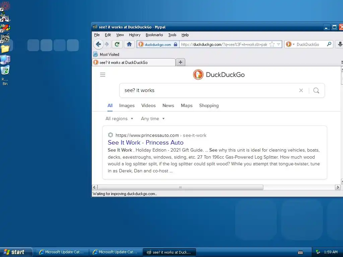
Task: Open the Windows start menu
Action: 16,252
